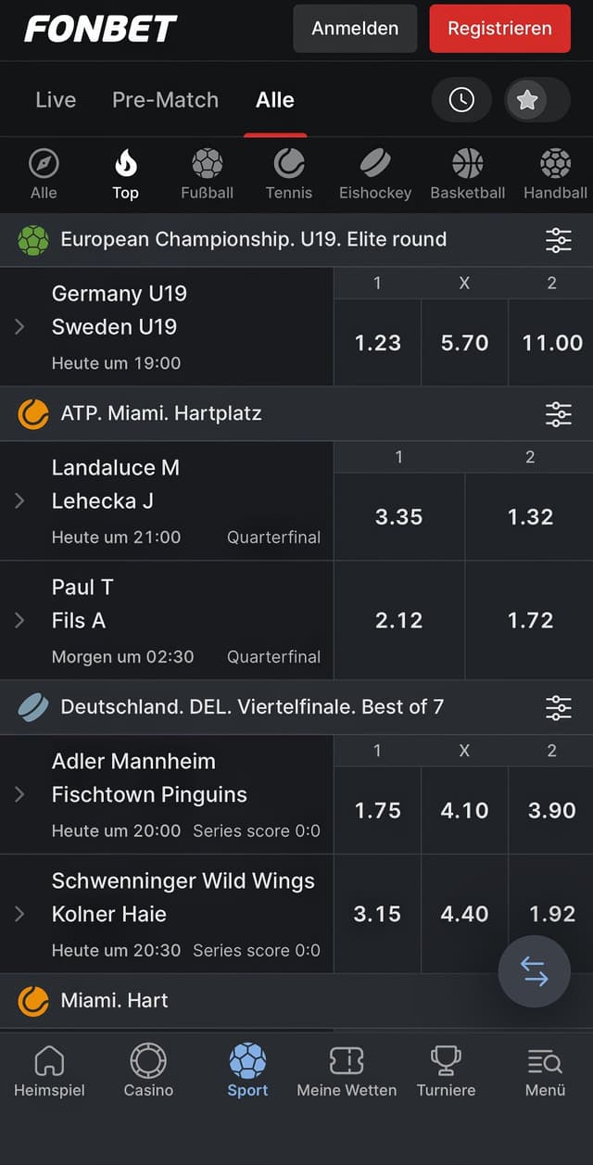Image resolution: width=593 pixels, height=1165 pixels.
Task: Click the clock history icon
Action: coord(461,99)
